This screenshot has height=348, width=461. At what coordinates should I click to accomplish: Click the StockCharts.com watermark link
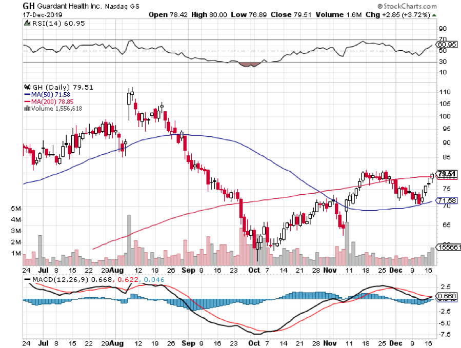click(407, 6)
